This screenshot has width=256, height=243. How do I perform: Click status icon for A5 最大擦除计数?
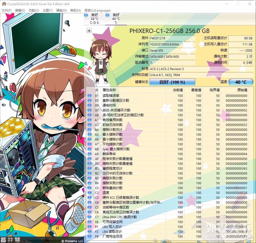[x=90, y=135]
